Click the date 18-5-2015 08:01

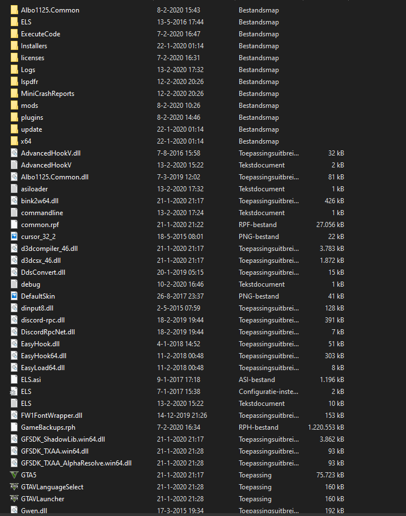point(180,237)
